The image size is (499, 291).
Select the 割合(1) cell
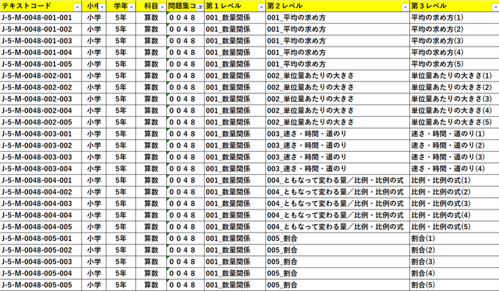(454, 239)
